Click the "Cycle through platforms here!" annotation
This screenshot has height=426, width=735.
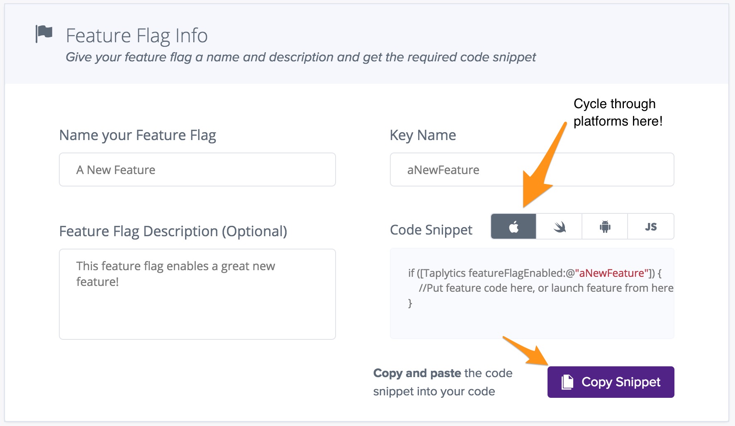point(617,112)
